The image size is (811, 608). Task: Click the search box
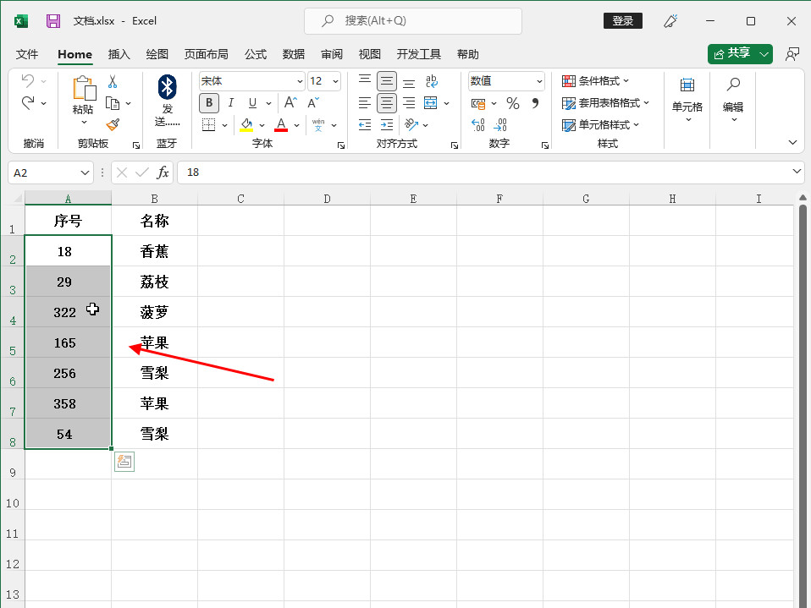[x=413, y=21]
